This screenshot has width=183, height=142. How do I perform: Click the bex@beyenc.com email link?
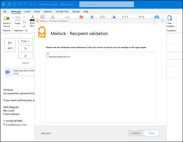(x=17, y=124)
